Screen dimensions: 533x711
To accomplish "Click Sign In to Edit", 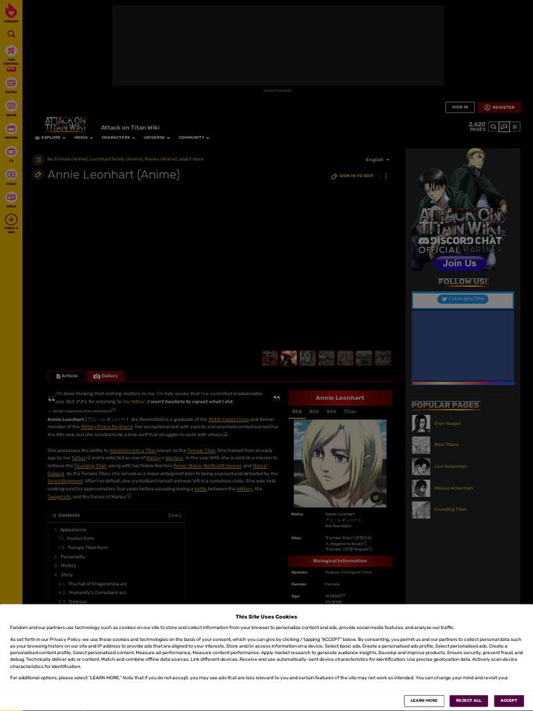I will [353, 176].
